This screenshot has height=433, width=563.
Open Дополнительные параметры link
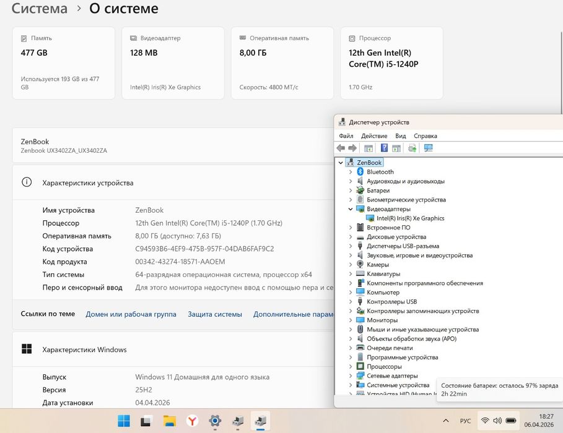tap(294, 314)
